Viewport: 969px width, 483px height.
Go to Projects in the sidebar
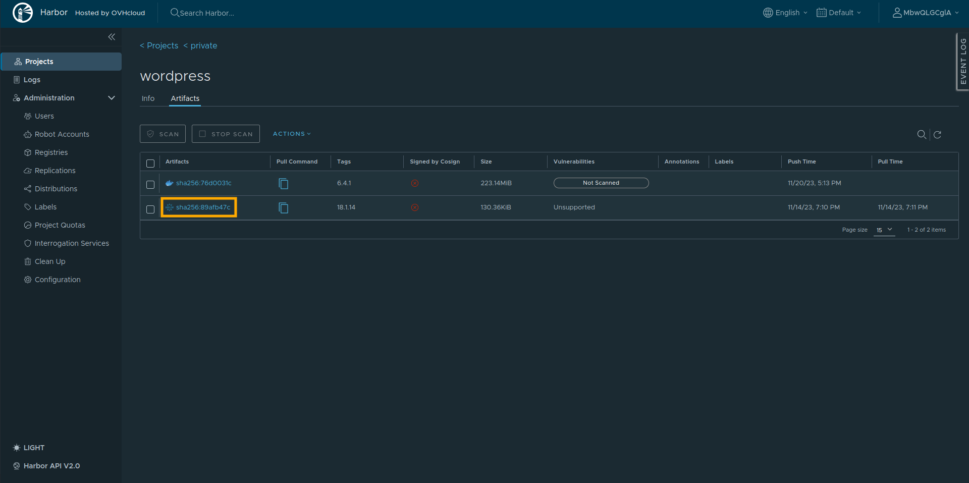tap(61, 62)
